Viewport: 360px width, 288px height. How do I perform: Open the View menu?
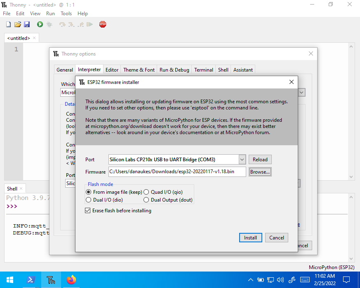[35, 14]
